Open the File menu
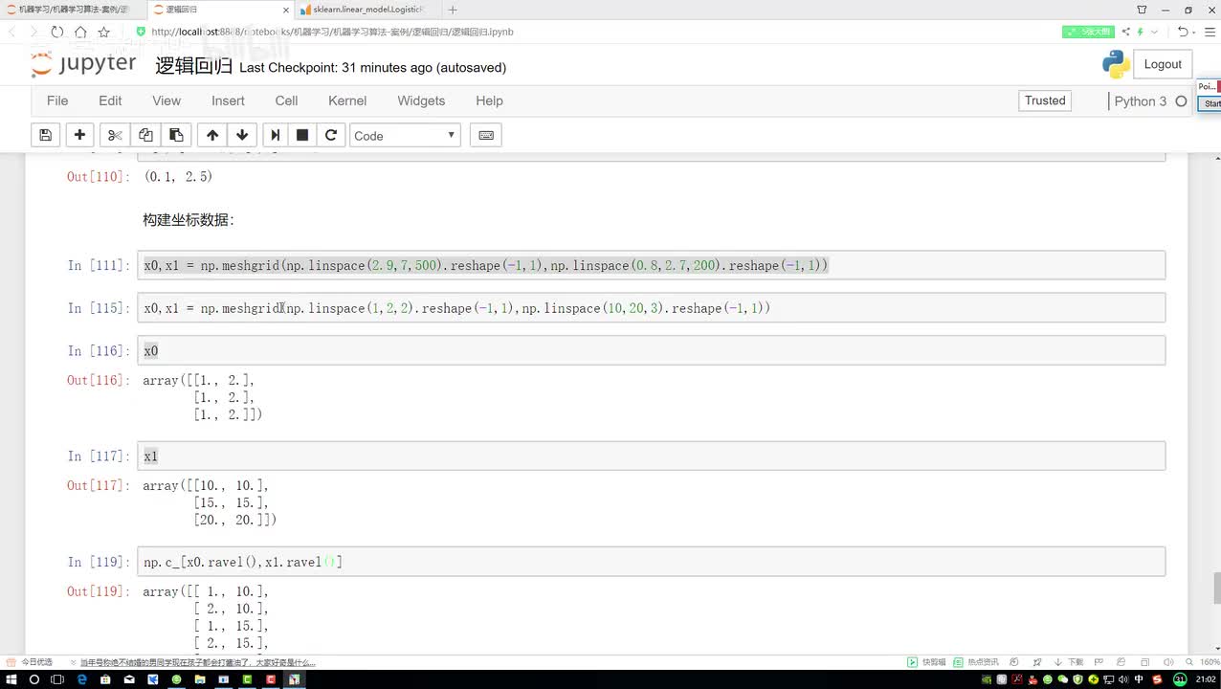The height and width of the screenshot is (689, 1221). 57,100
